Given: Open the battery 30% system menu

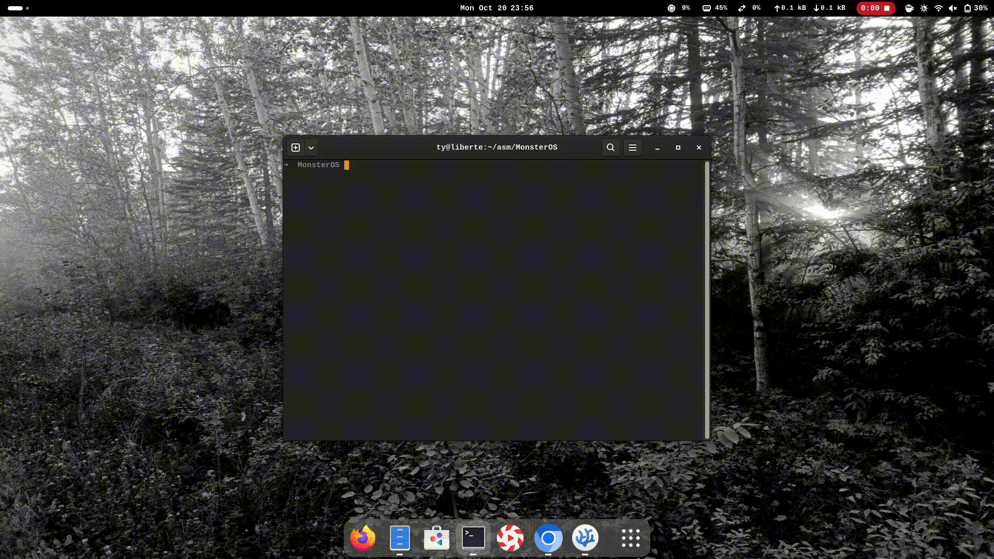Looking at the screenshot, I should (975, 8).
